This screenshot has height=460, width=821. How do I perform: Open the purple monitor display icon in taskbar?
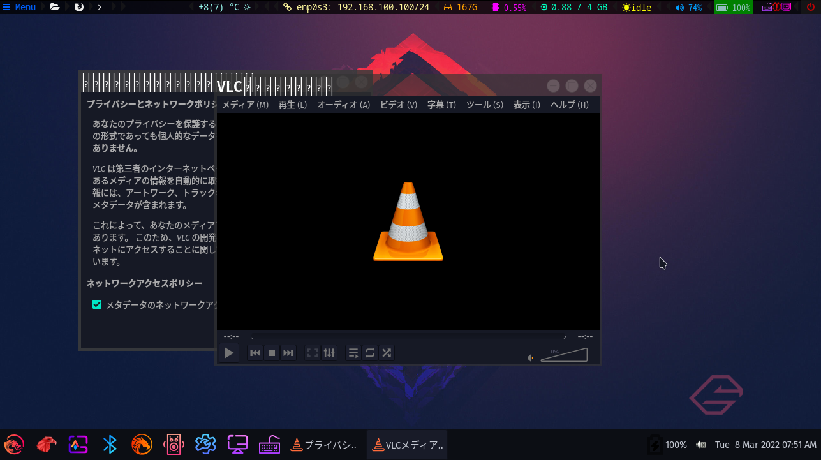[237, 444]
